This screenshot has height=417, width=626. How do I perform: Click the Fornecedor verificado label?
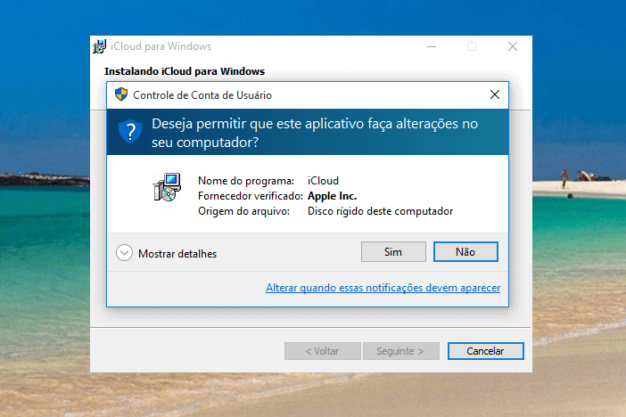(x=251, y=196)
